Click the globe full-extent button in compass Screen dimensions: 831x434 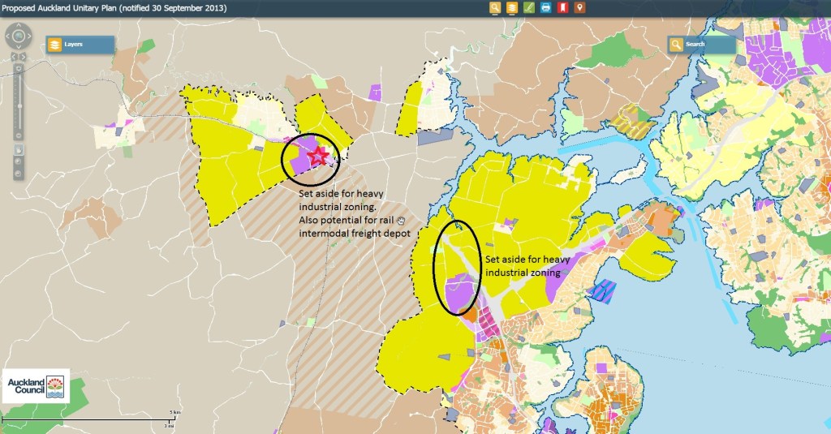pos(18,36)
